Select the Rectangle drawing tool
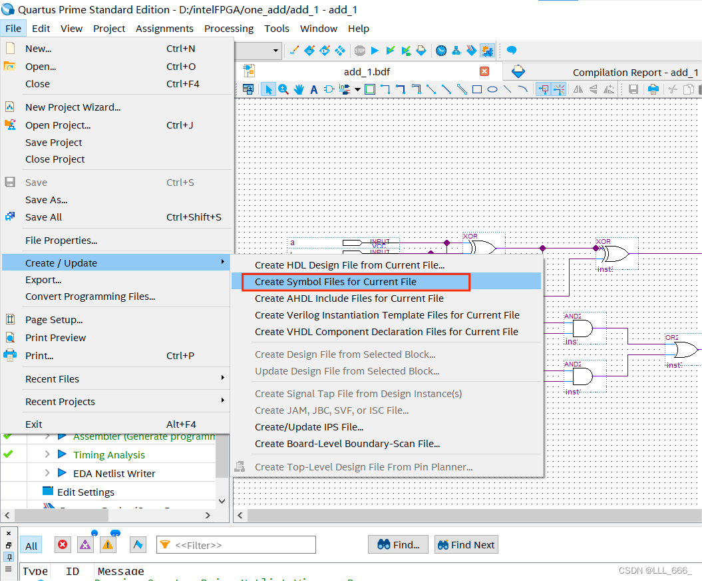Image resolution: width=702 pixels, height=581 pixels. pos(477,89)
